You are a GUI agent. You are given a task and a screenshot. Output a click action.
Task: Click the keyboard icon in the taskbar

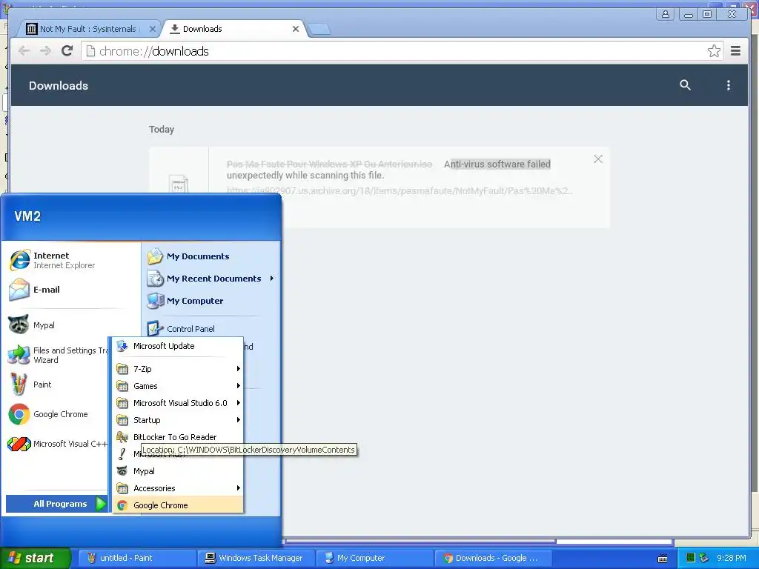tap(663, 559)
